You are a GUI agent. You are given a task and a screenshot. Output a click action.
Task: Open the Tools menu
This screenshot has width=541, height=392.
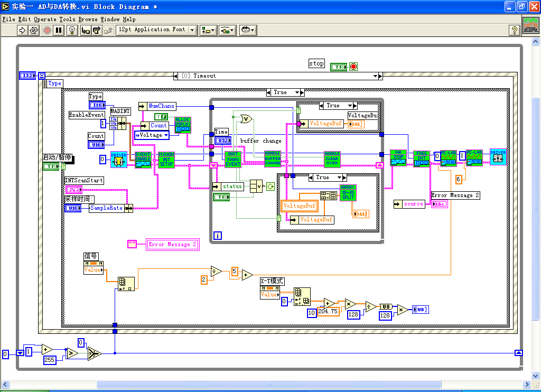[x=67, y=19]
